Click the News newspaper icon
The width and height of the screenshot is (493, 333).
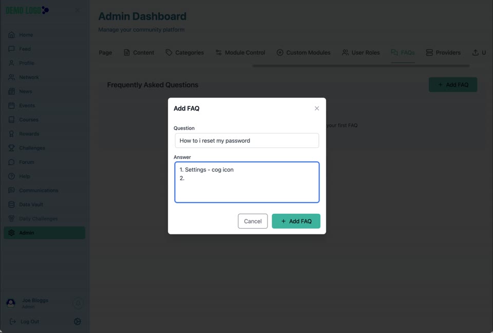pyautogui.click(x=11, y=91)
